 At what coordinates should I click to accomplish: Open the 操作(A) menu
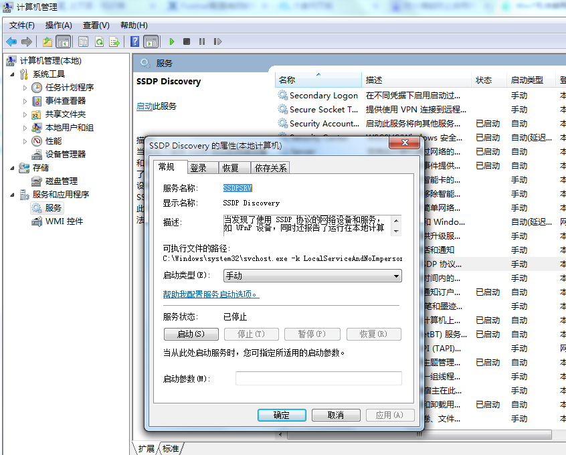click(58, 25)
